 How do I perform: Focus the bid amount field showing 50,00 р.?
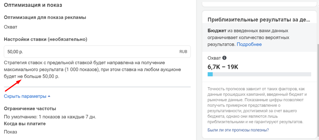coord(90,52)
